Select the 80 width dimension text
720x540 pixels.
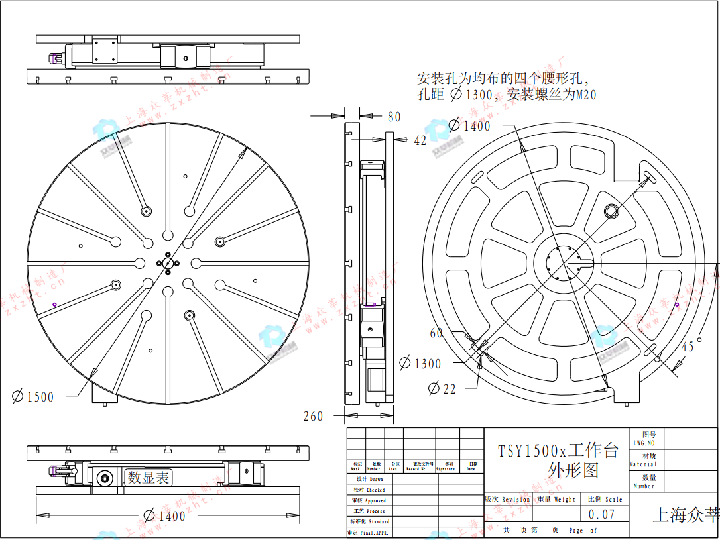tap(394, 117)
